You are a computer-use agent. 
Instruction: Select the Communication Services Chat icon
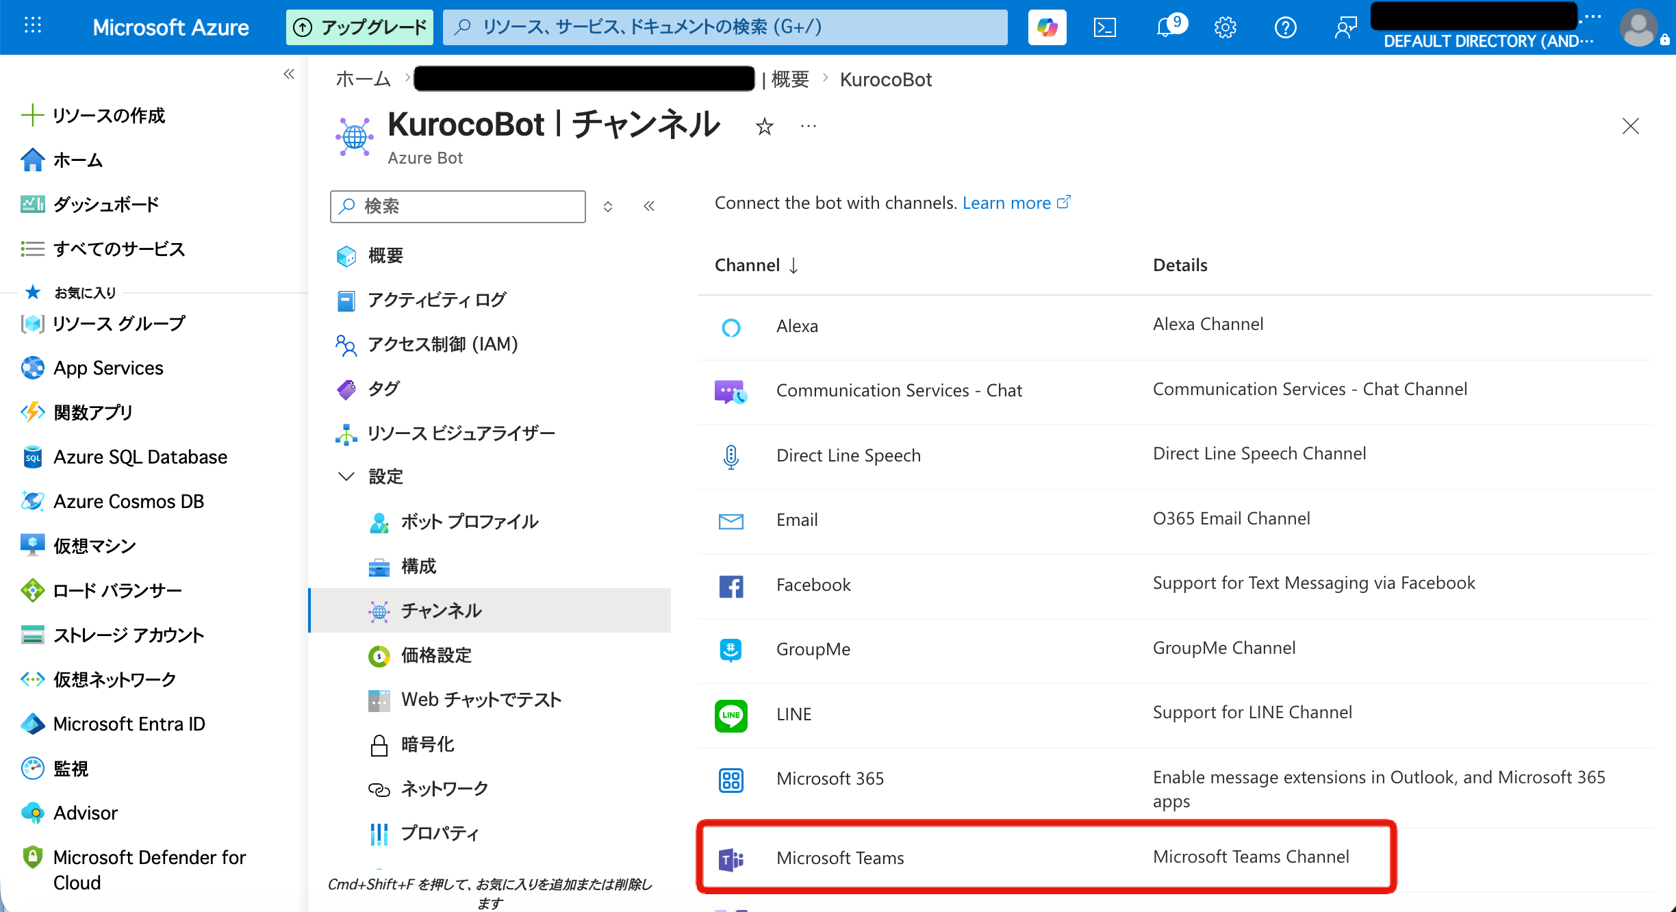tap(731, 392)
